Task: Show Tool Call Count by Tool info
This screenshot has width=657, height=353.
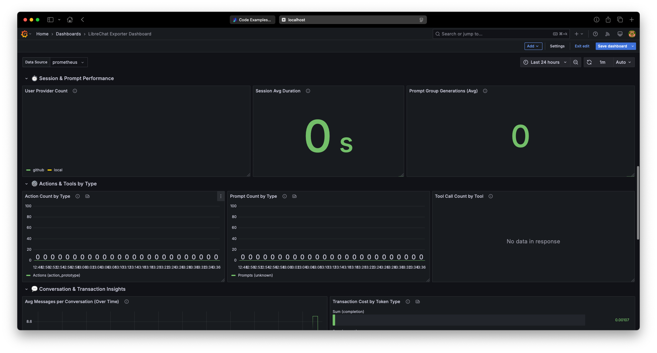Action: (x=491, y=196)
